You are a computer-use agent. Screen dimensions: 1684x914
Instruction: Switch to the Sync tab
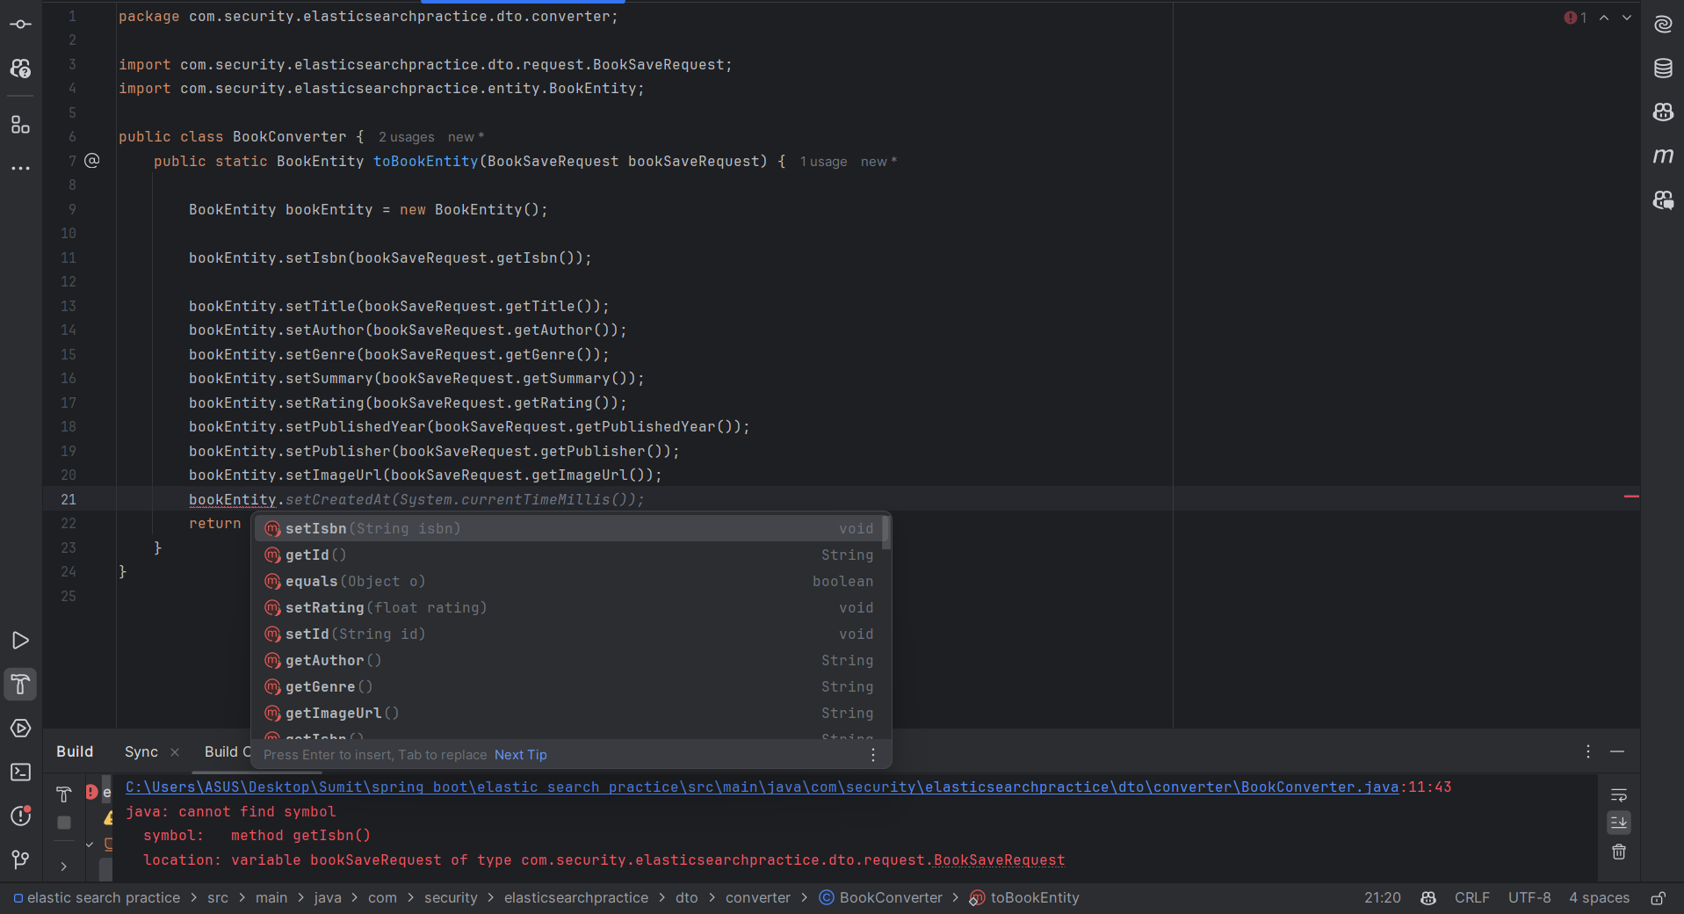click(x=140, y=752)
